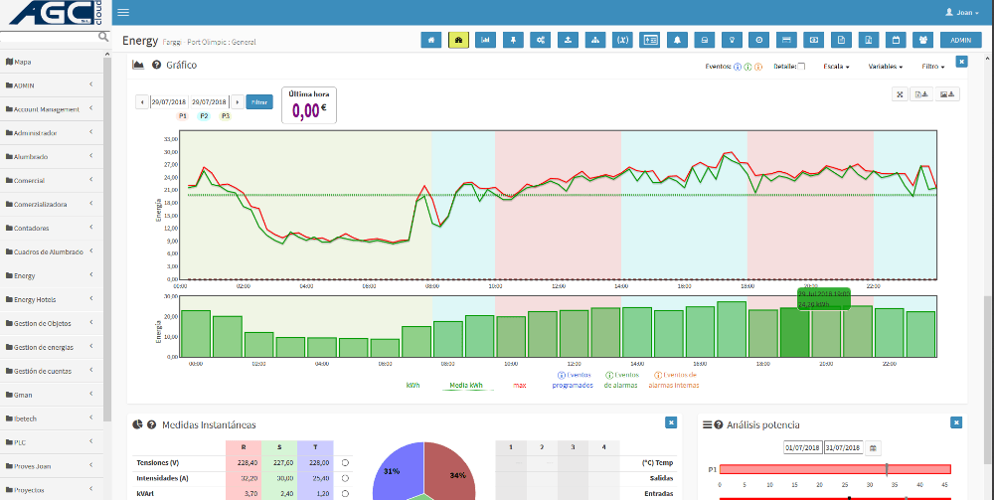Click the report chart-file toolbar icon
Viewport: 994px width, 500px height.
[869, 40]
